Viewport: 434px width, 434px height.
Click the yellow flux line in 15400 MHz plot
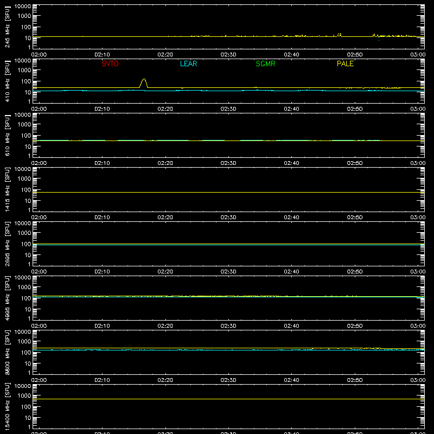pyautogui.click(x=228, y=399)
